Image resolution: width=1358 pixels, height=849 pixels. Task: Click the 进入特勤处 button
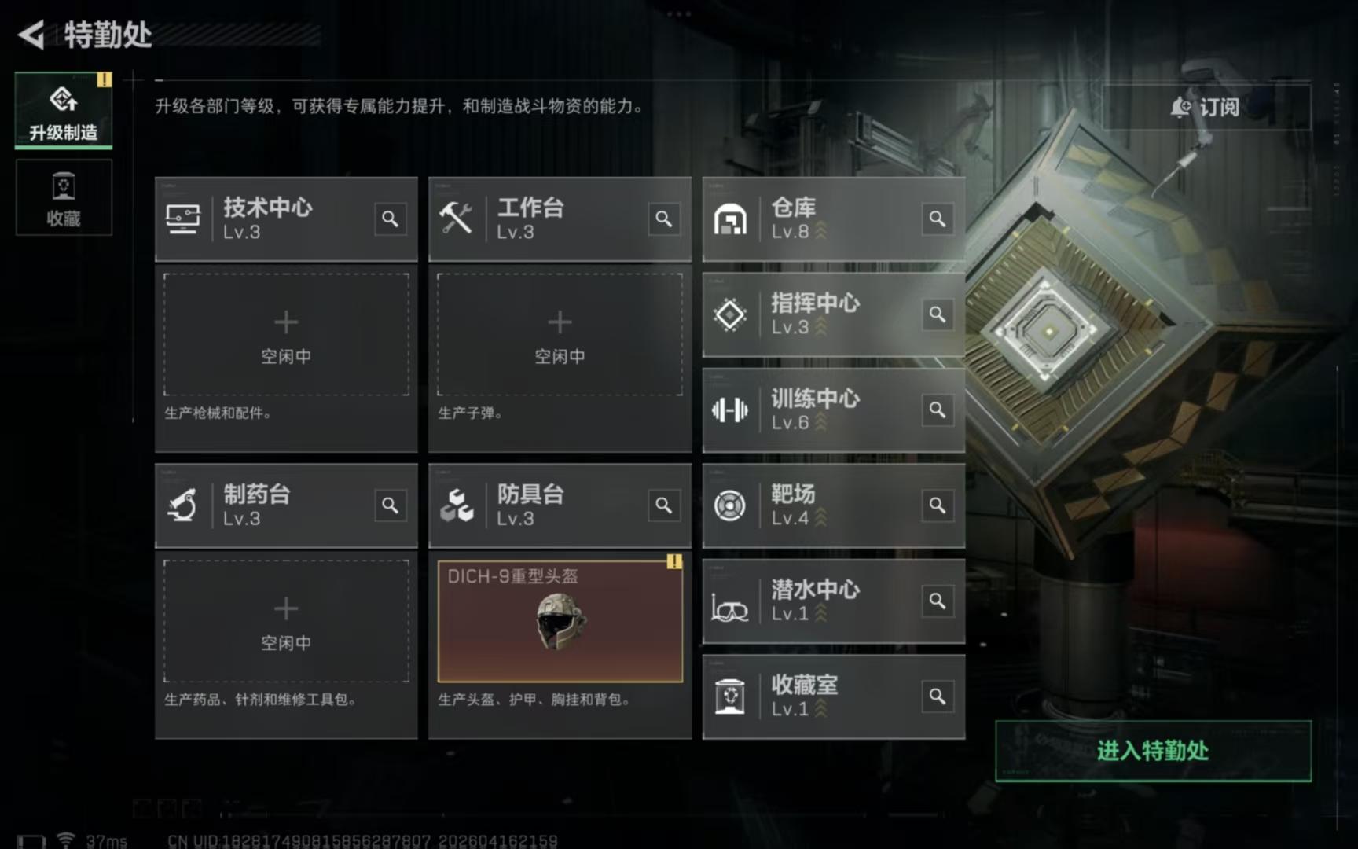tap(1153, 751)
